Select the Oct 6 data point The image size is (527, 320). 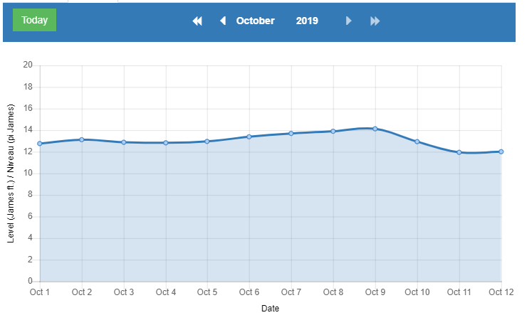click(x=249, y=137)
